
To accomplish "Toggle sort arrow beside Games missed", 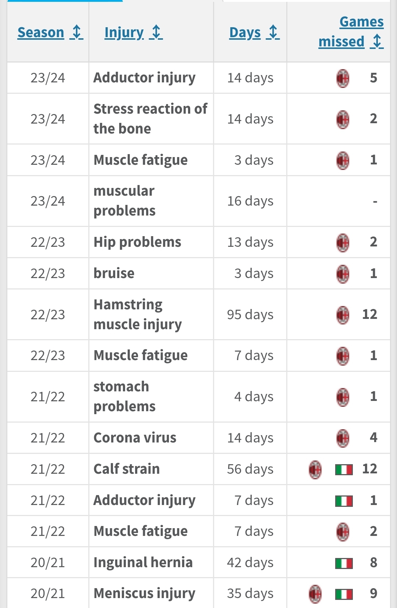I will [x=377, y=42].
